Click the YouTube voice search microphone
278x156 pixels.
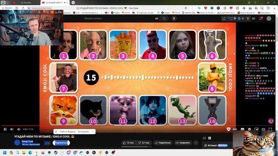click(x=174, y=18)
